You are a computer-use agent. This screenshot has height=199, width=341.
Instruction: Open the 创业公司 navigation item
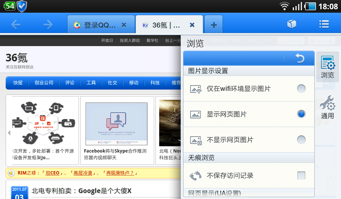tap(44, 83)
